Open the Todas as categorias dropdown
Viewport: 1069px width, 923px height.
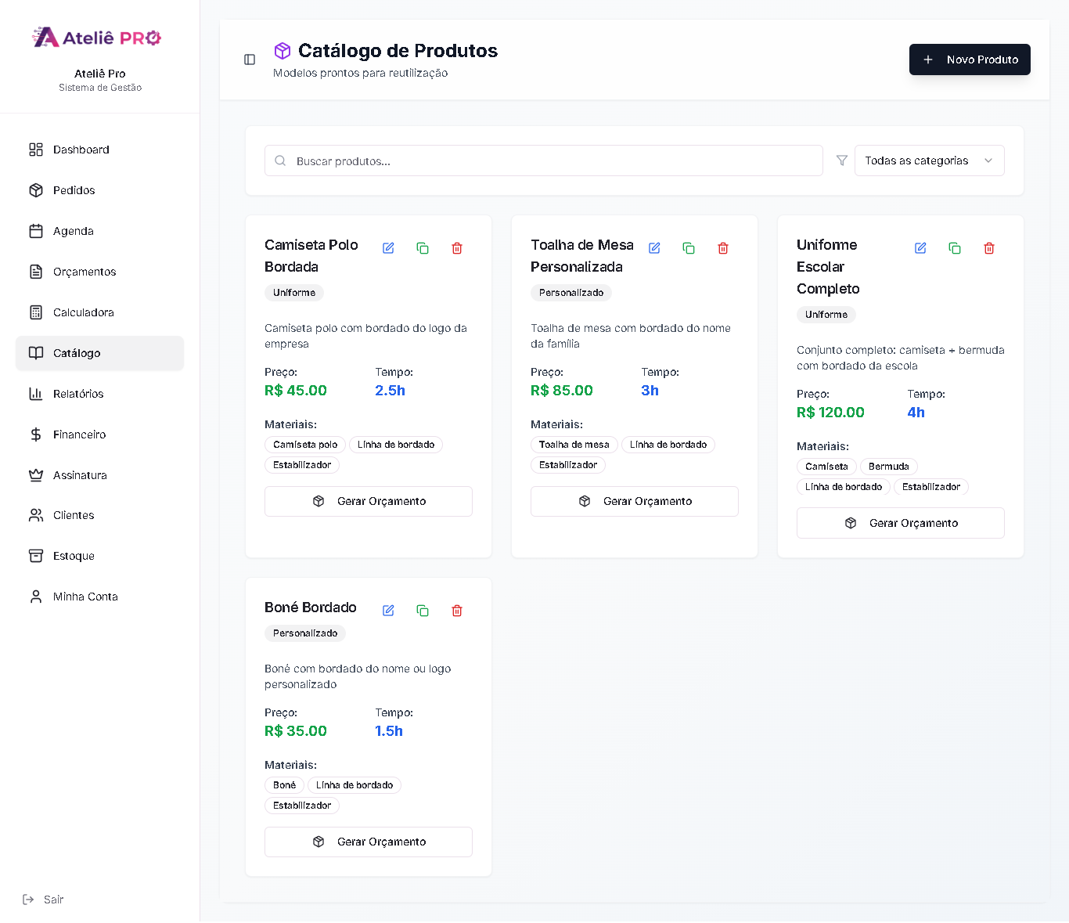[929, 160]
